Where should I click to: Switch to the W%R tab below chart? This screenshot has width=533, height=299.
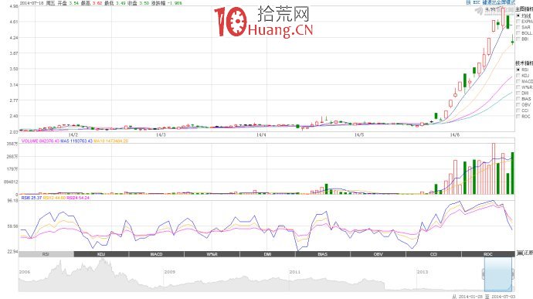click(x=212, y=254)
